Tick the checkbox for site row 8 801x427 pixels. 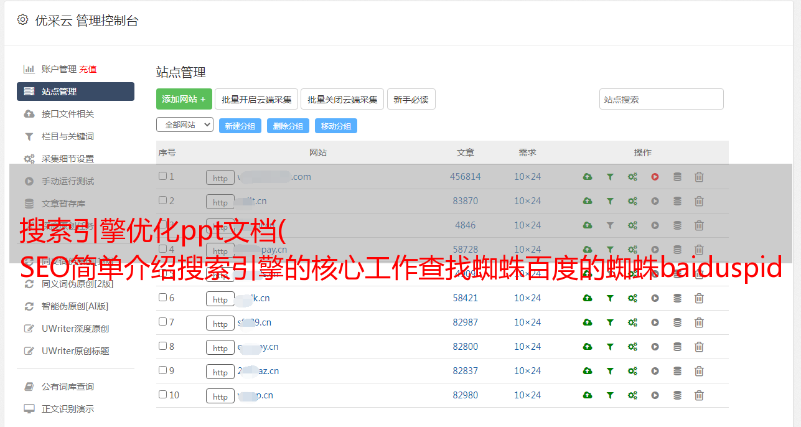pos(162,346)
